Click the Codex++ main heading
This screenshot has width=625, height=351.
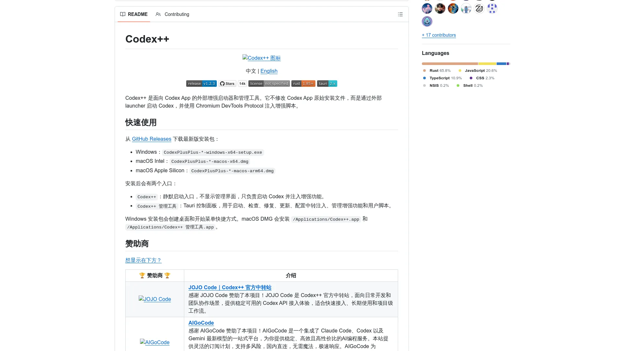click(147, 39)
